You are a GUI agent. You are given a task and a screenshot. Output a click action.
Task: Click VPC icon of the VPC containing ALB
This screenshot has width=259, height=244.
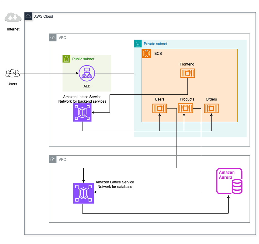53,38
